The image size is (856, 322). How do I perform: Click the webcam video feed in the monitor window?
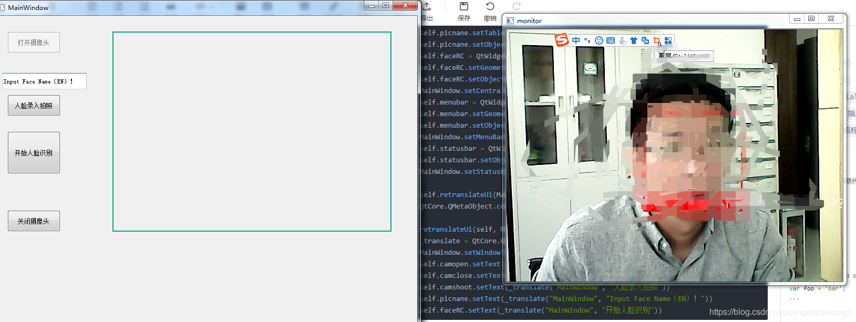[674, 155]
